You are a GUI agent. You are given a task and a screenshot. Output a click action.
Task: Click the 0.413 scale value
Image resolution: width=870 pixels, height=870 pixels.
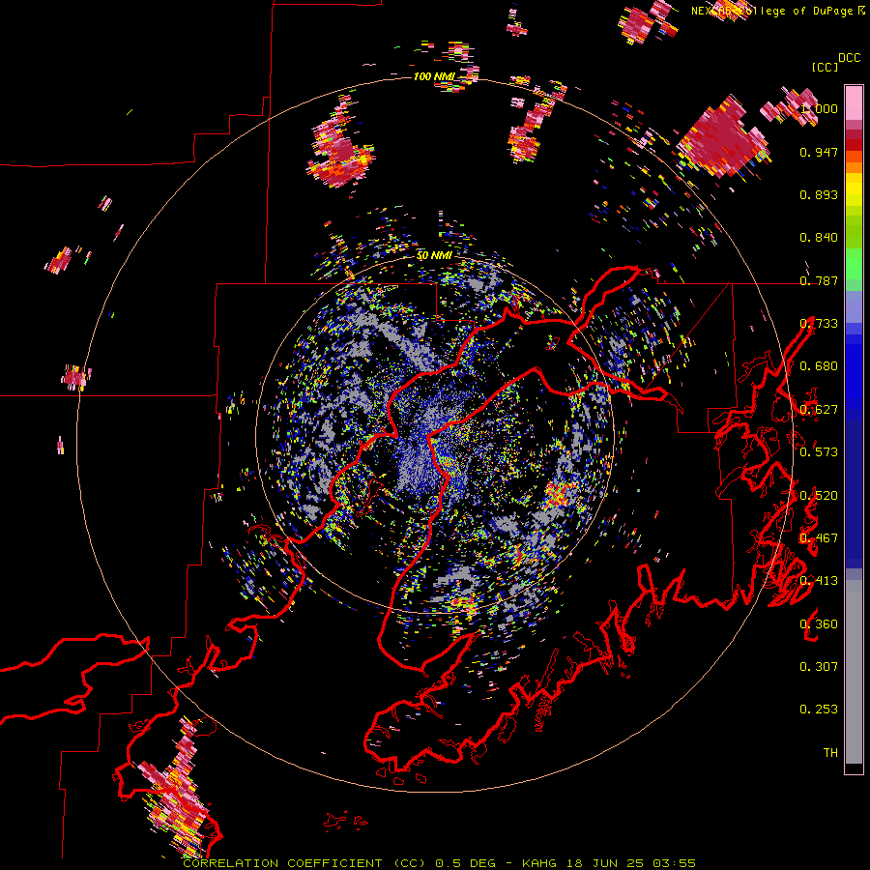click(819, 581)
